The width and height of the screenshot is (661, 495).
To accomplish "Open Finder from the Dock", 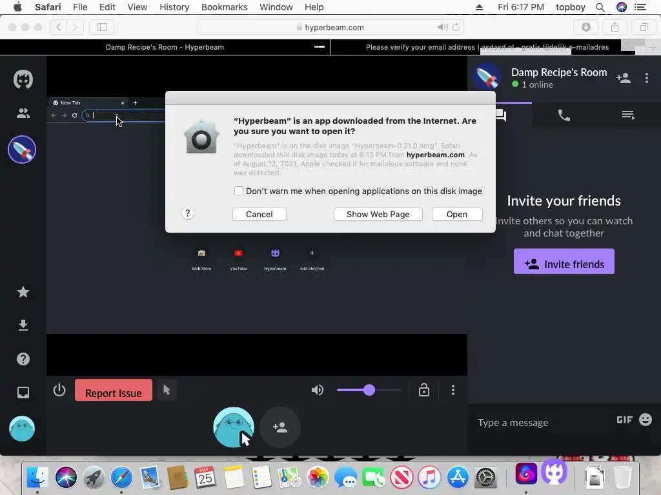I will 37,477.
